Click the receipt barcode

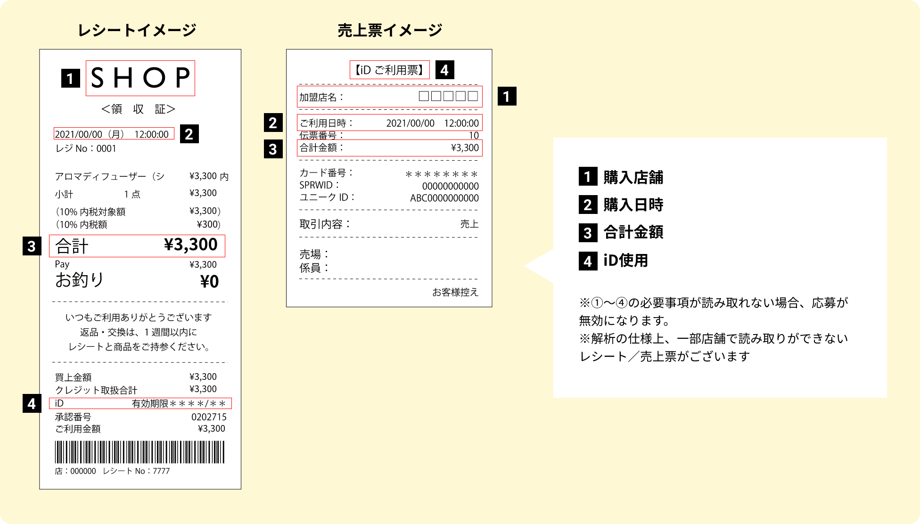(140, 452)
